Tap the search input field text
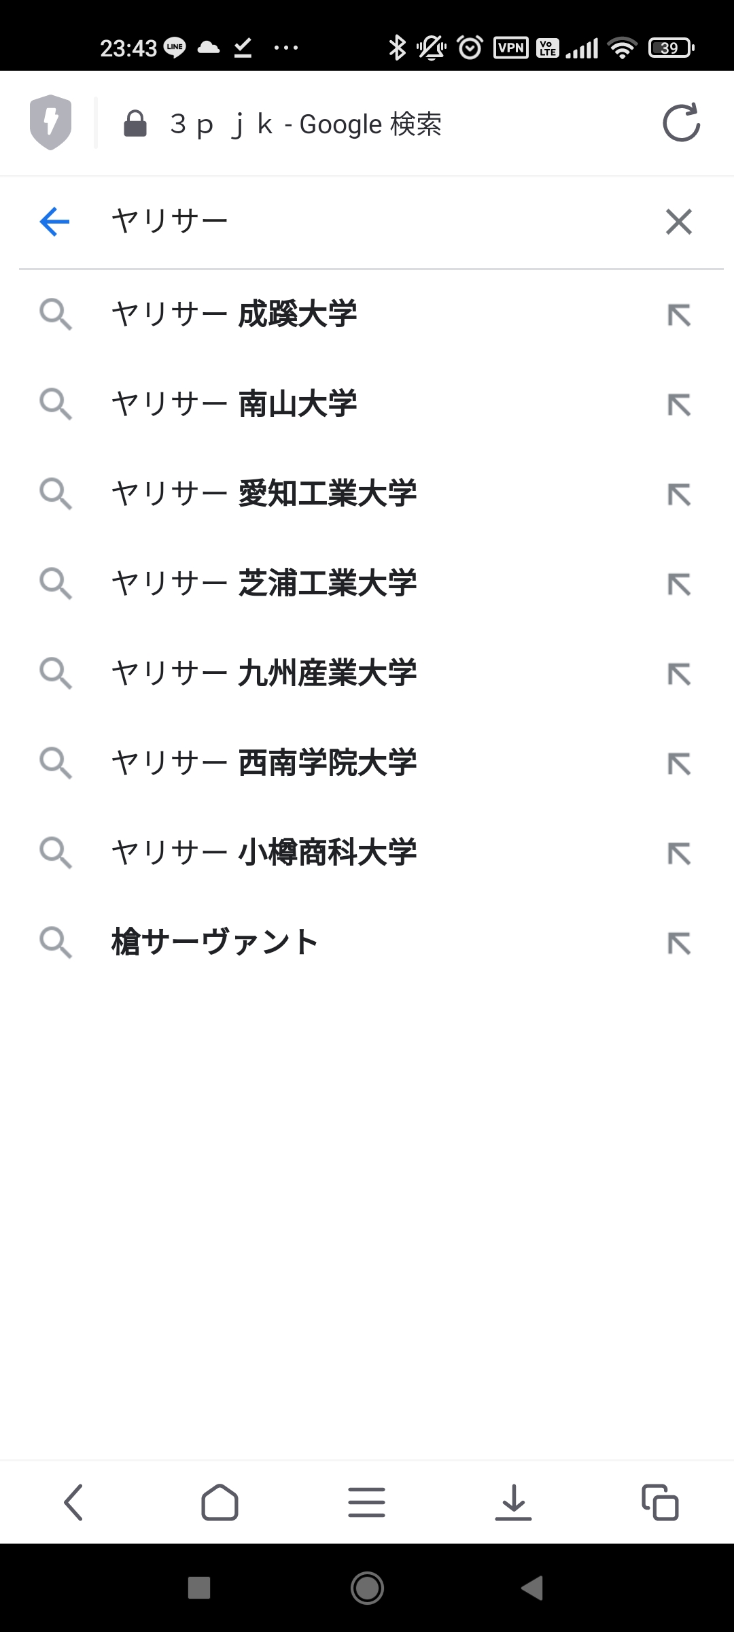 pyautogui.click(x=170, y=222)
